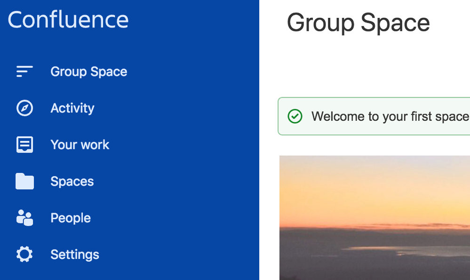Click the Your work document icon
This screenshot has width=470, height=280.
[x=24, y=145]
